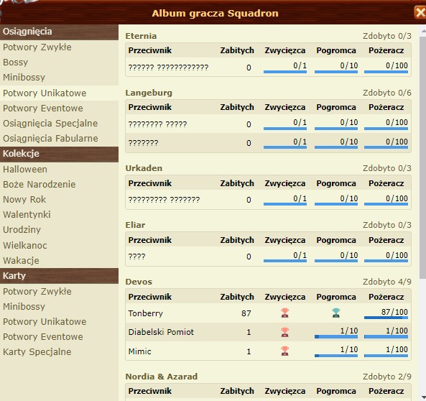The width and height of the screenshot is (426, 401).
Task: Click Diabelski Pomiot's red trophy icon
Action: click(x=284, y=332)
